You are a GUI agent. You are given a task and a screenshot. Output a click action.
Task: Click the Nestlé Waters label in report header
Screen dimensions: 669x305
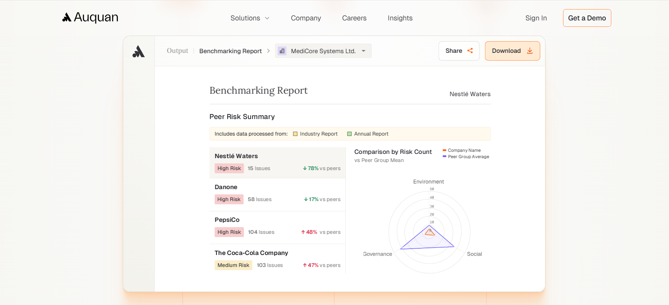point(470,94)
